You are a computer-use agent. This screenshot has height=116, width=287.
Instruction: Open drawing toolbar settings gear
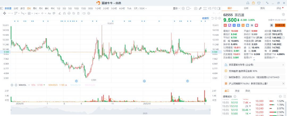pyautogui.click(x=89, y=13)
